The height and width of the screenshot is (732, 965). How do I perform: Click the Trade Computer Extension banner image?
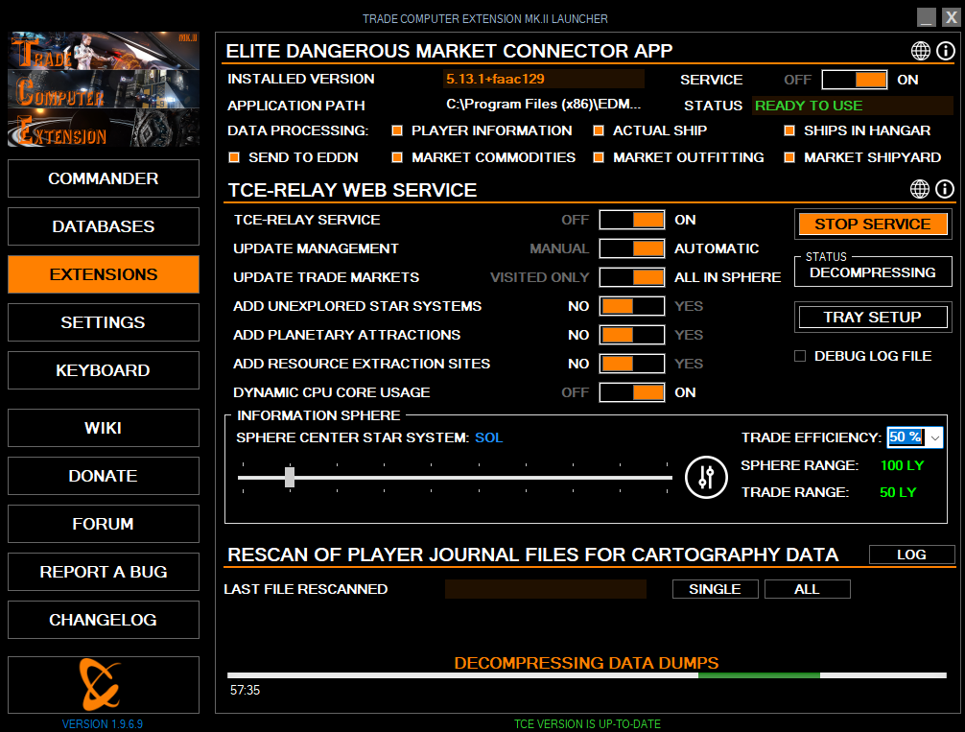104,89
